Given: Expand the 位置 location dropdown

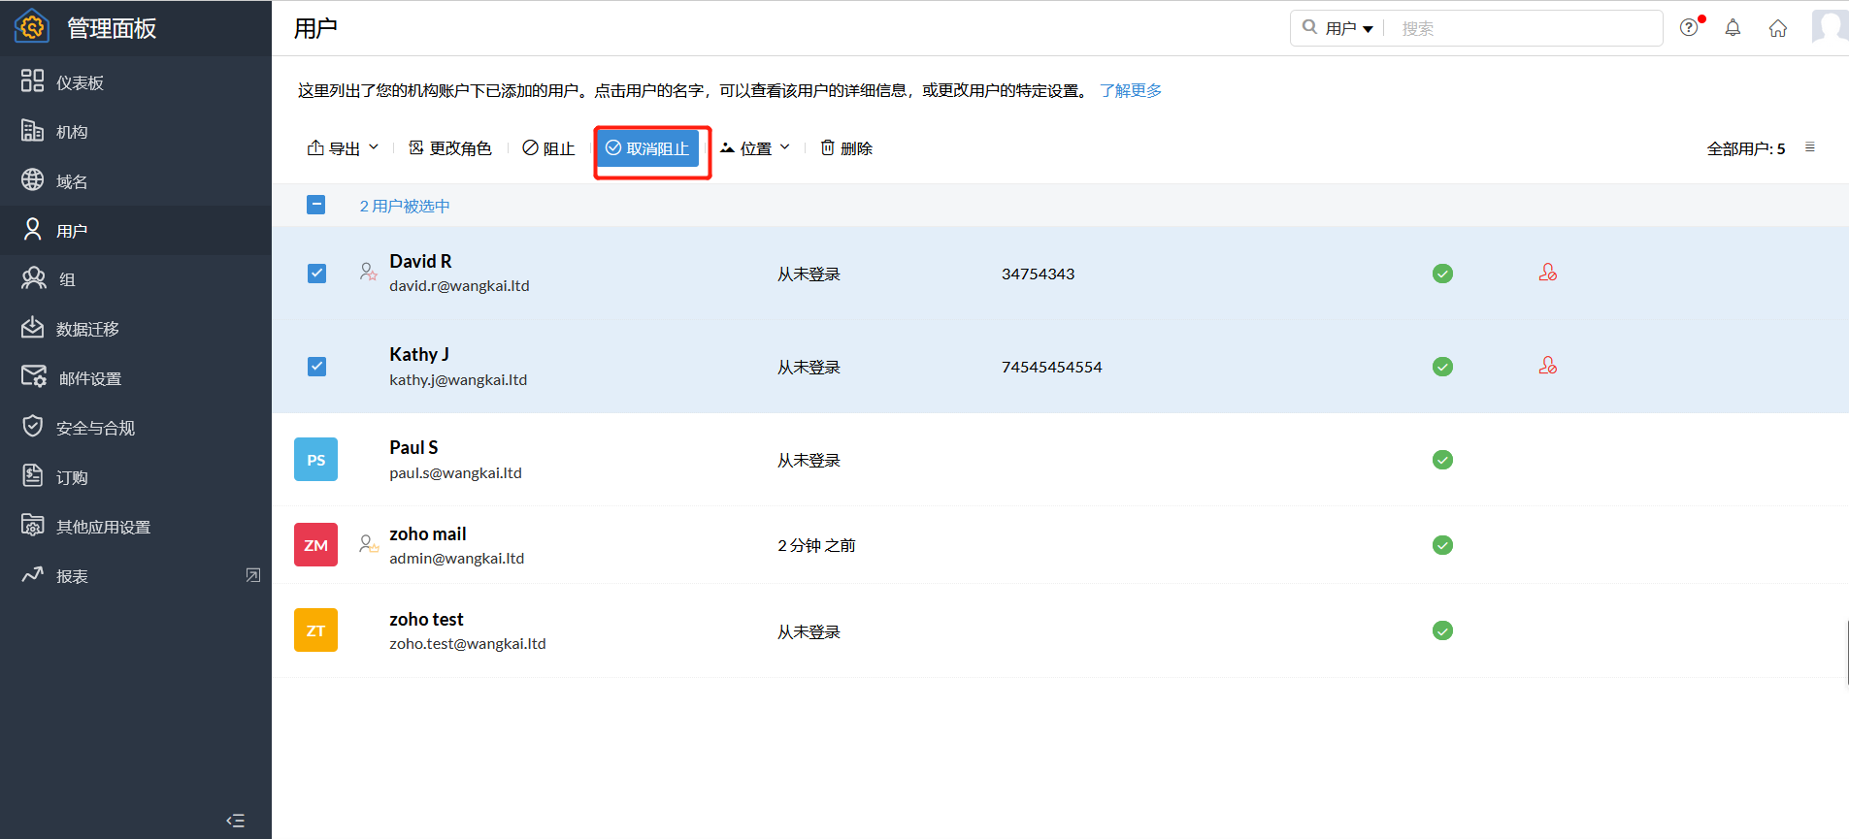Looking at the screenshot, I should click(x=755, y=148).
